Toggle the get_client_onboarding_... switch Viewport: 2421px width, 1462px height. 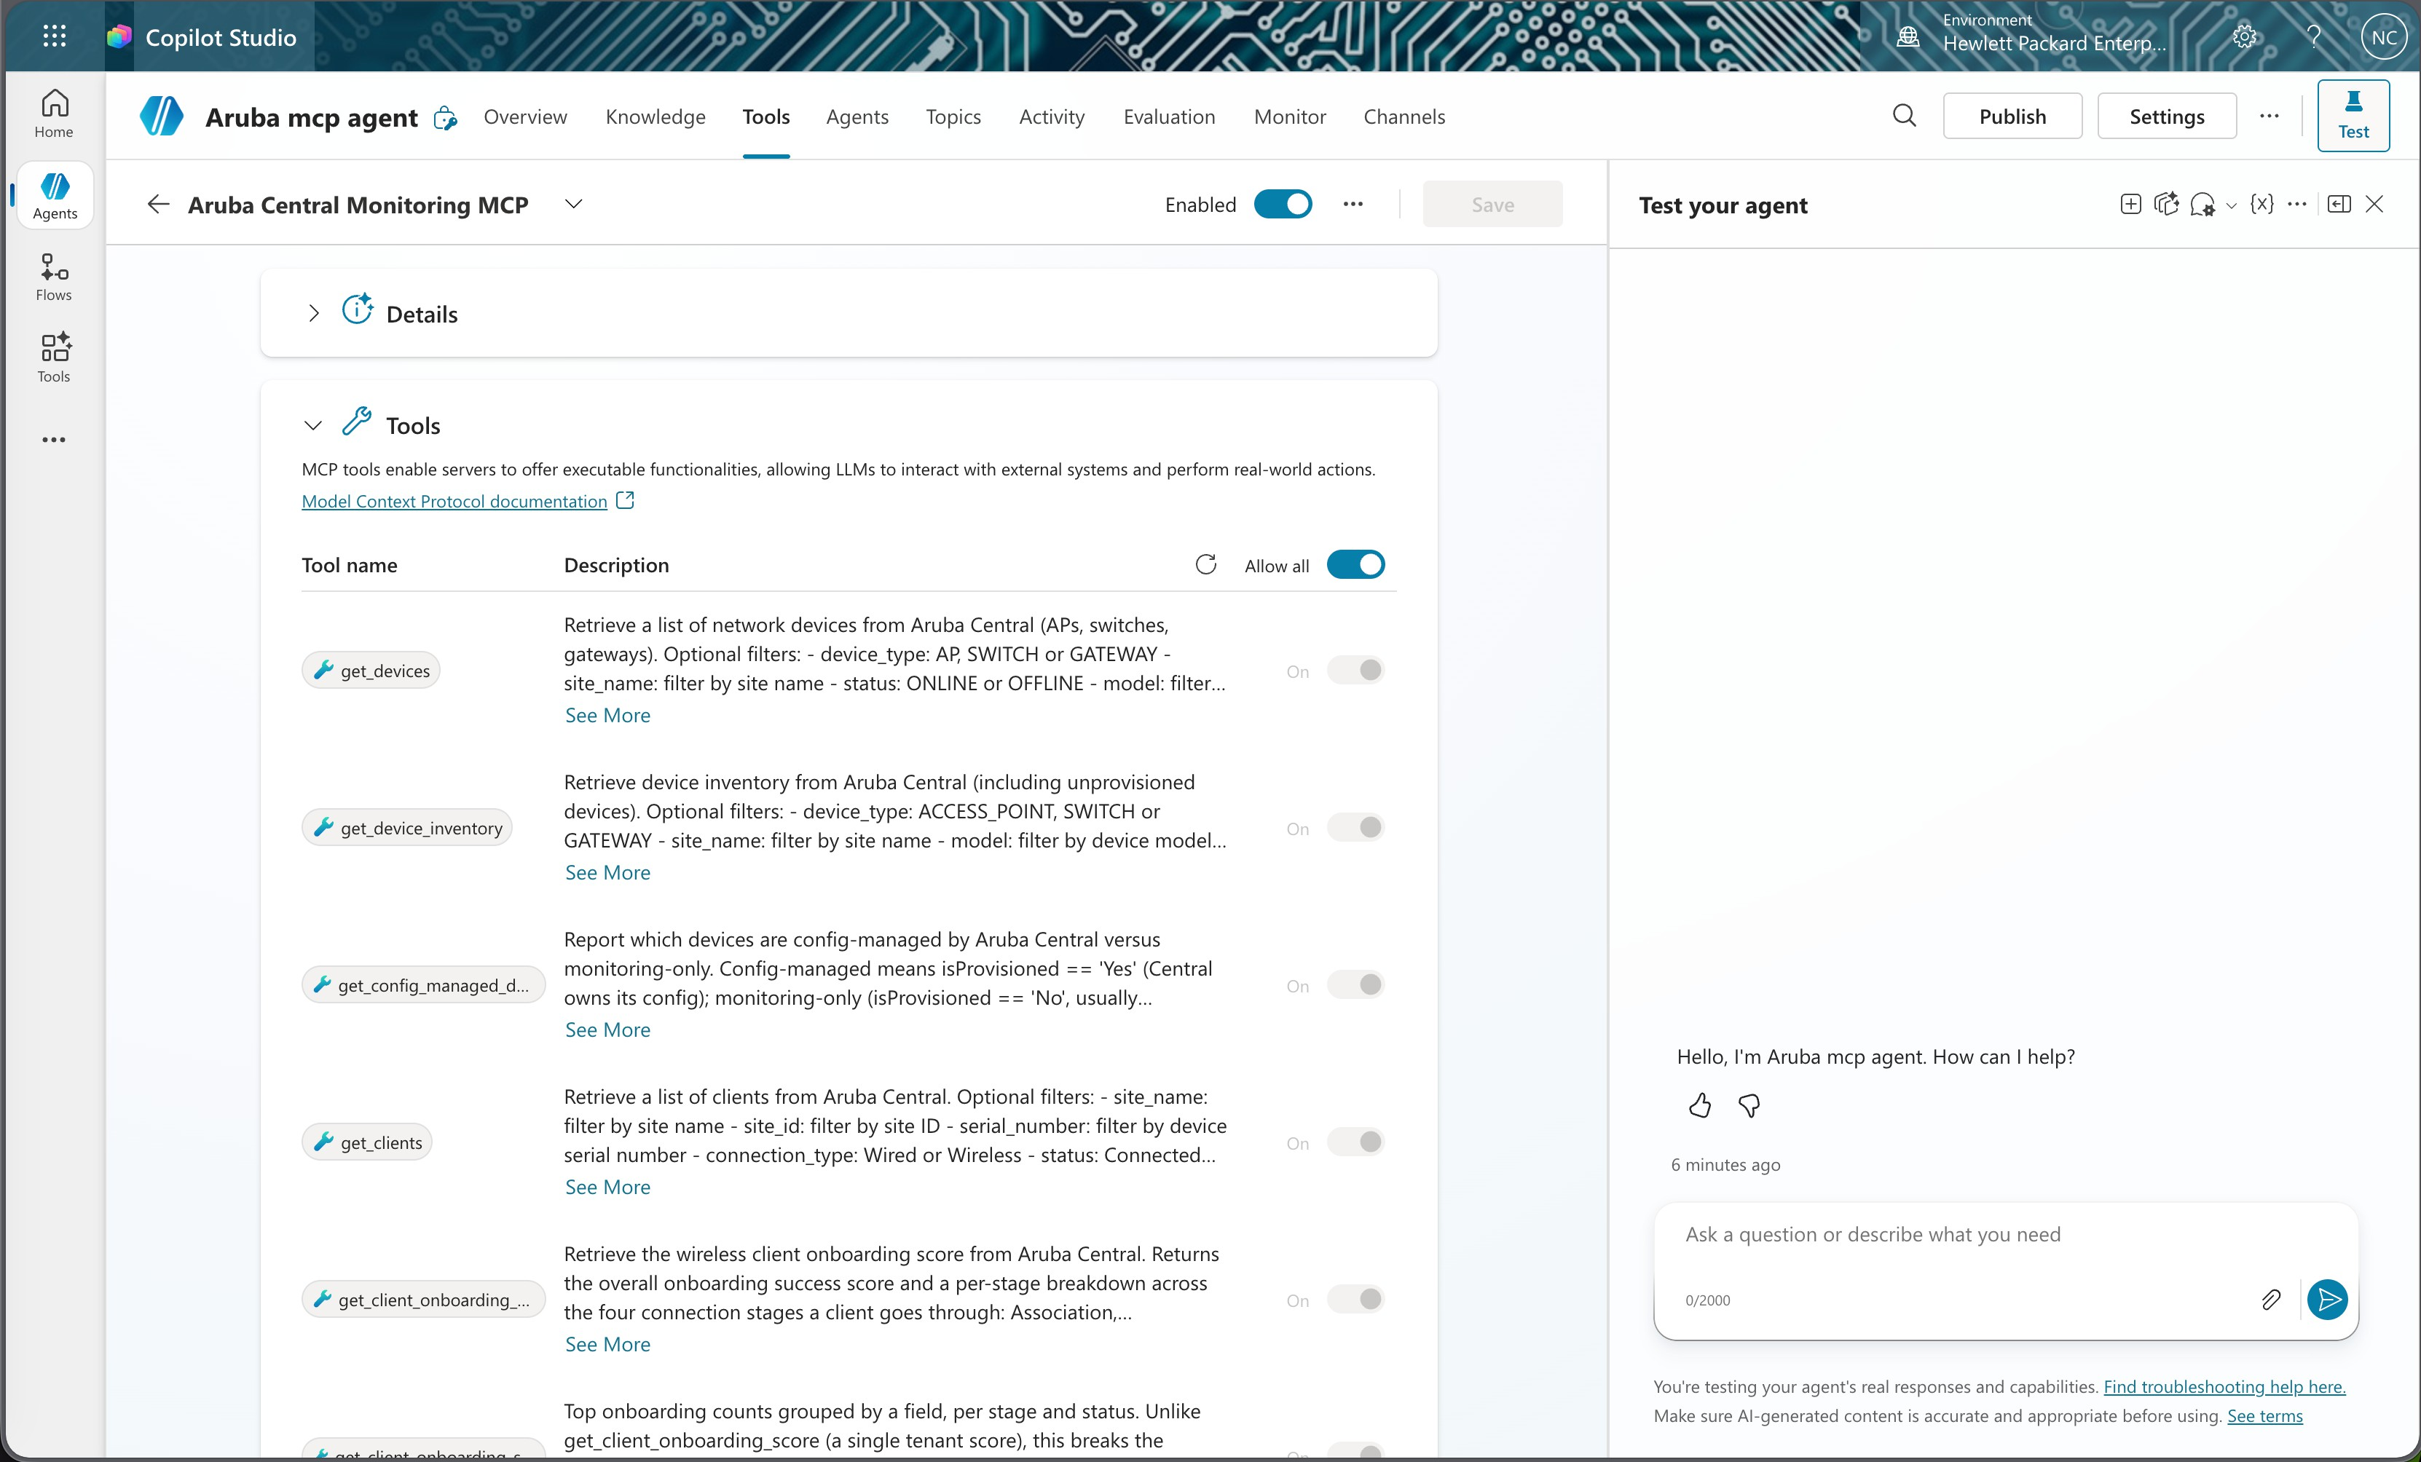(1356, 1299)
